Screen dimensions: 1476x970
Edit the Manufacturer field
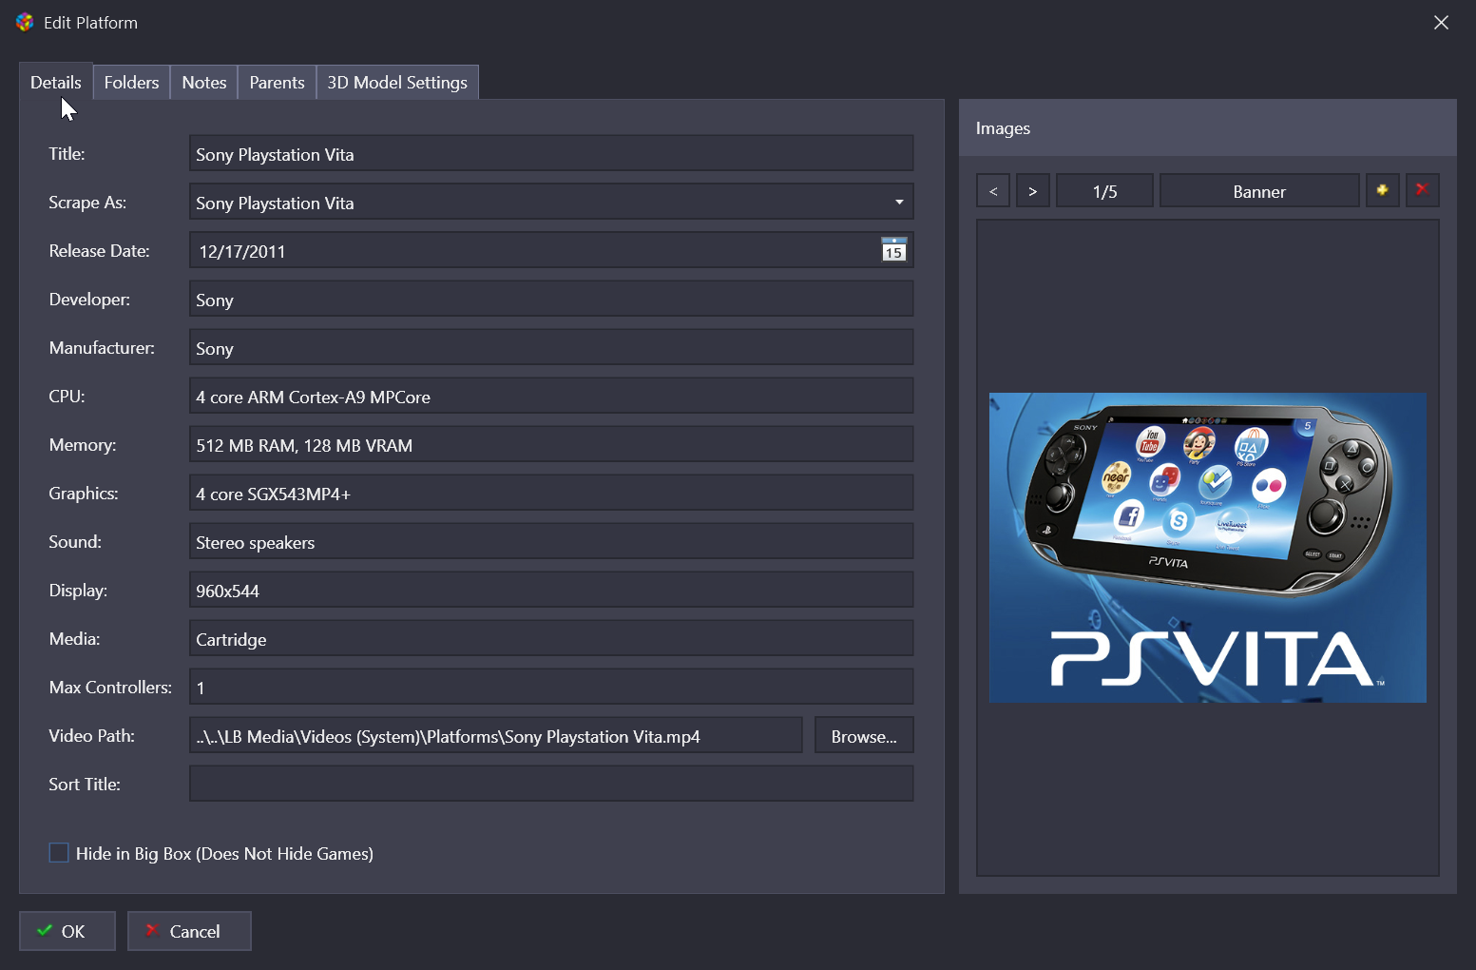[x=551, y=347]
